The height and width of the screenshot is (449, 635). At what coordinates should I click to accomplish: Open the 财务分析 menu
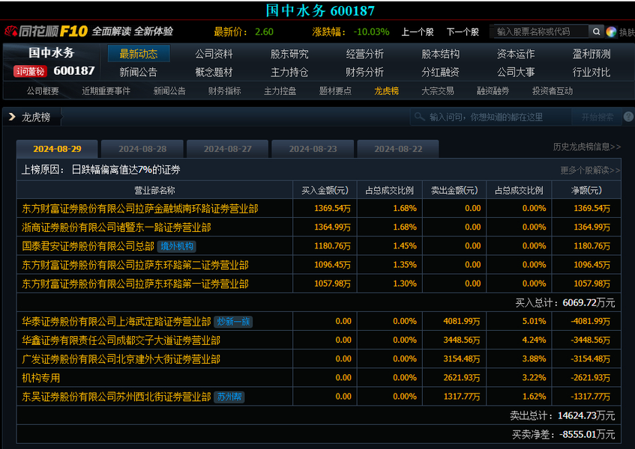click(x=364, y=73)
